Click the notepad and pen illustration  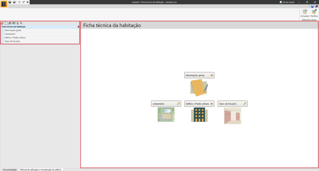(199, 88)
